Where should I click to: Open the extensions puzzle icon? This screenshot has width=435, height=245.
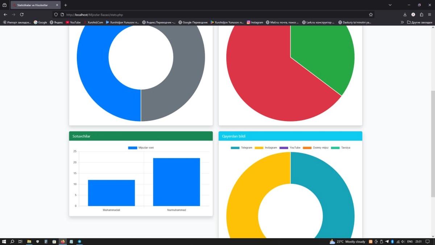(421, 15)
